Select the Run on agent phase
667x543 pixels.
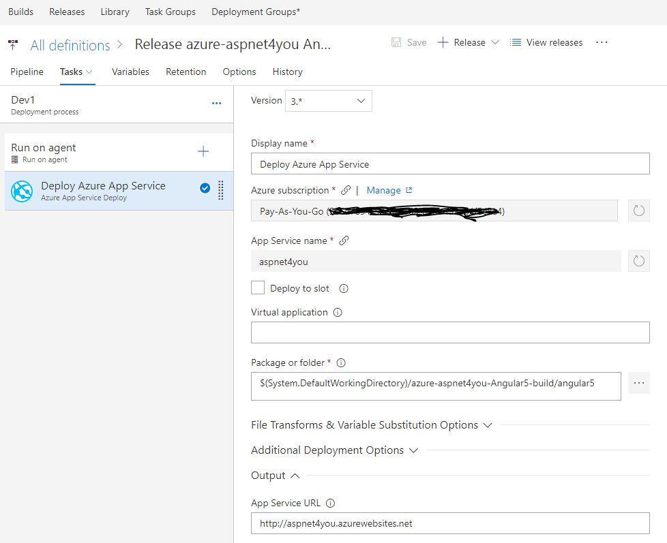pos(119,153)
